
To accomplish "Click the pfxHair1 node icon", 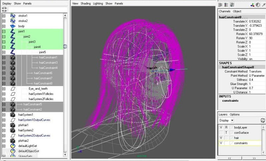I will click(x=13, y=125).
